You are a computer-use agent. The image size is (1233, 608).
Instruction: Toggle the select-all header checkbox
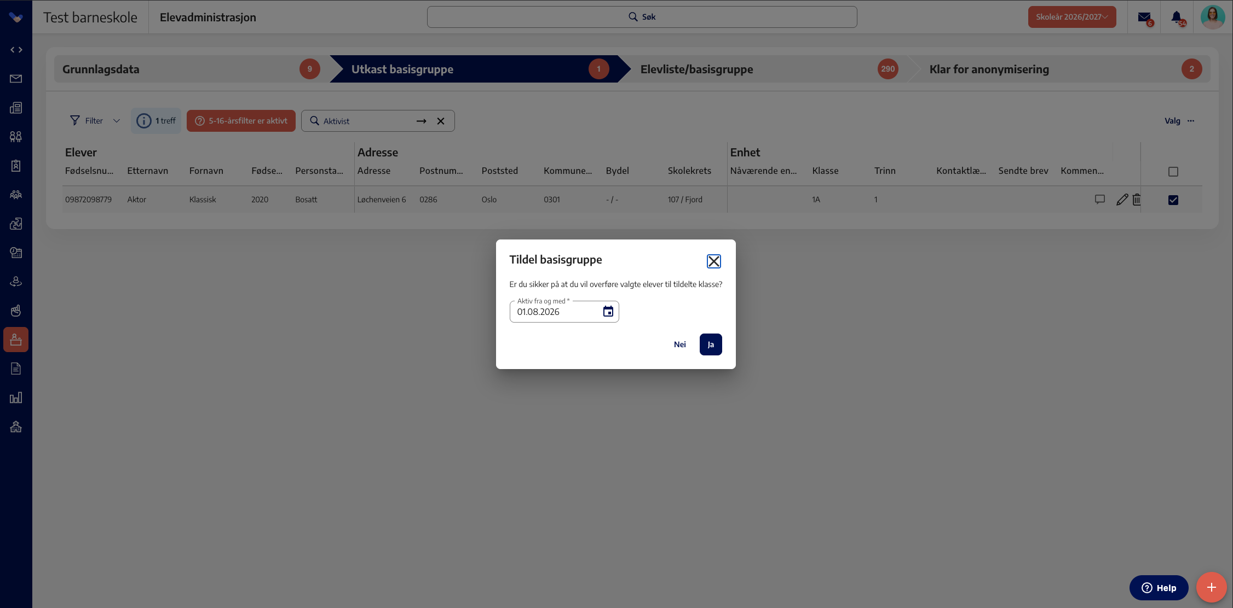tap(1173, 172)
